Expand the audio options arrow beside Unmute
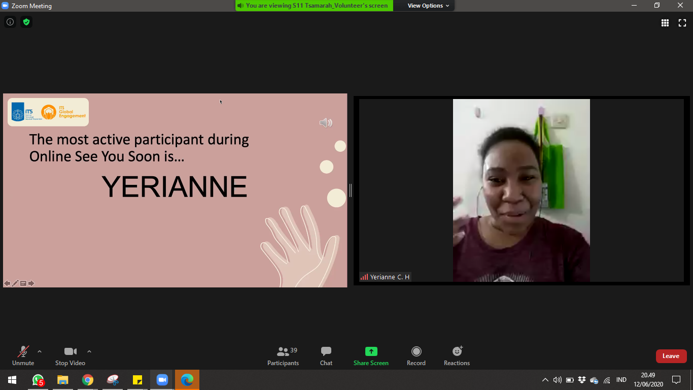Screen dimensions: 693x390 point(40,351)
